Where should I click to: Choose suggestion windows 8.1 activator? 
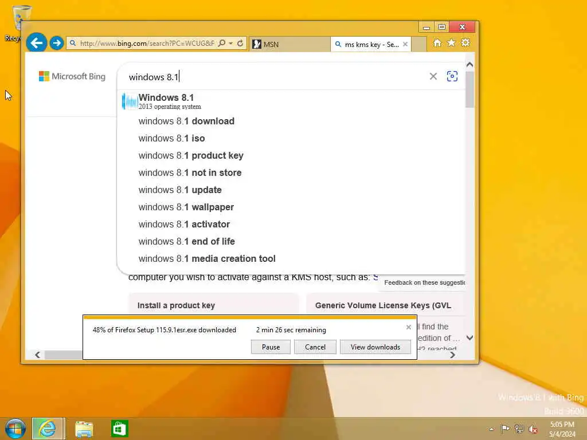tap(291, 225)
